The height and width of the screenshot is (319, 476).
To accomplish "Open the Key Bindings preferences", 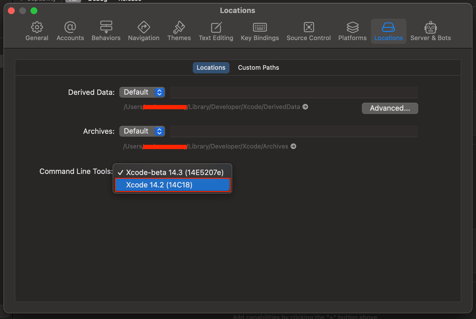I will tap(259, 31).
